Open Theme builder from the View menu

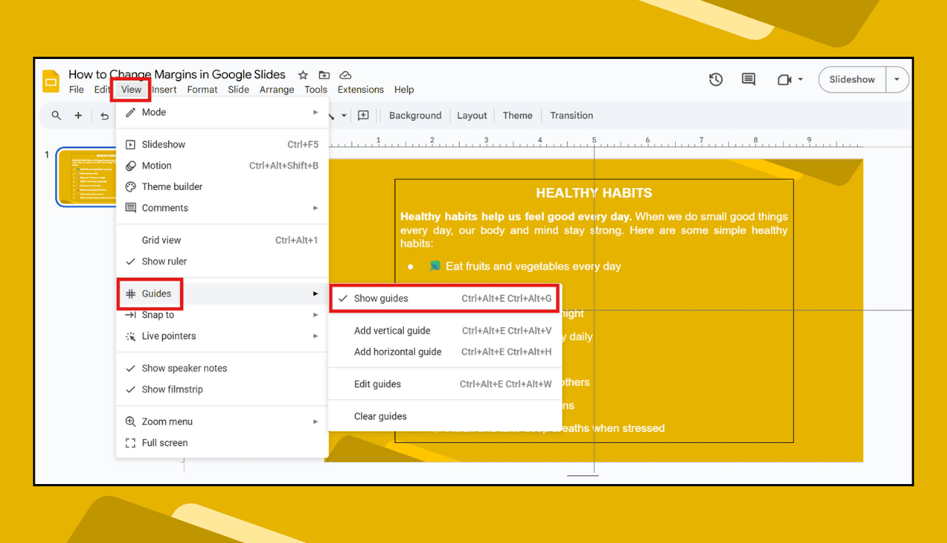click(171, 186)
